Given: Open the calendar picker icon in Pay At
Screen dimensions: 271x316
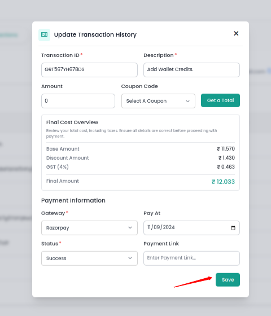Looking at the screenshot, I should 233,228.
